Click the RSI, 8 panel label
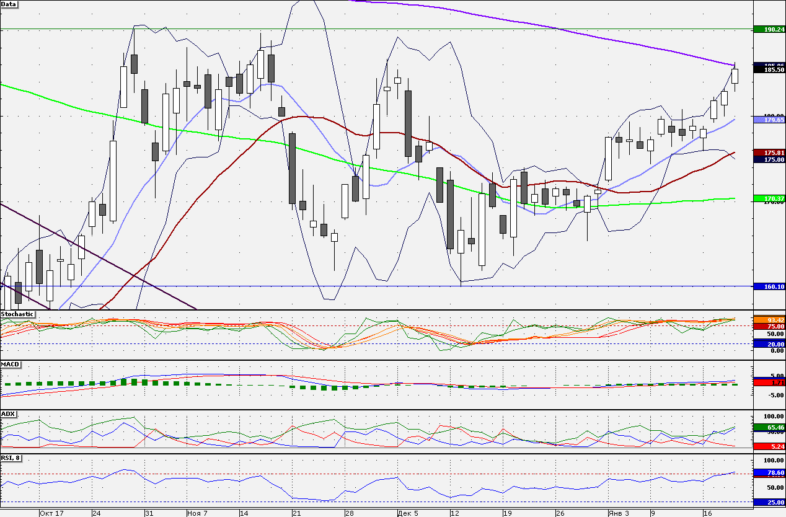 pyautogui.click(x=12, y=458)
